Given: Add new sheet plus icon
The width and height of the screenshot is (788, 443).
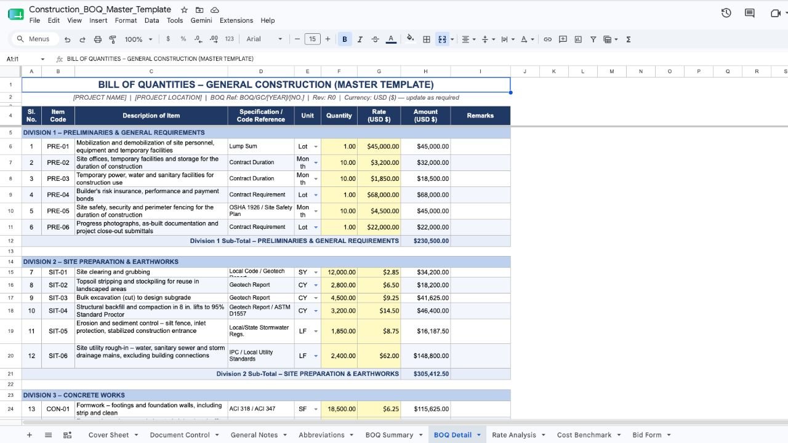Looking at the screenshot, I should tap(29, 435).
